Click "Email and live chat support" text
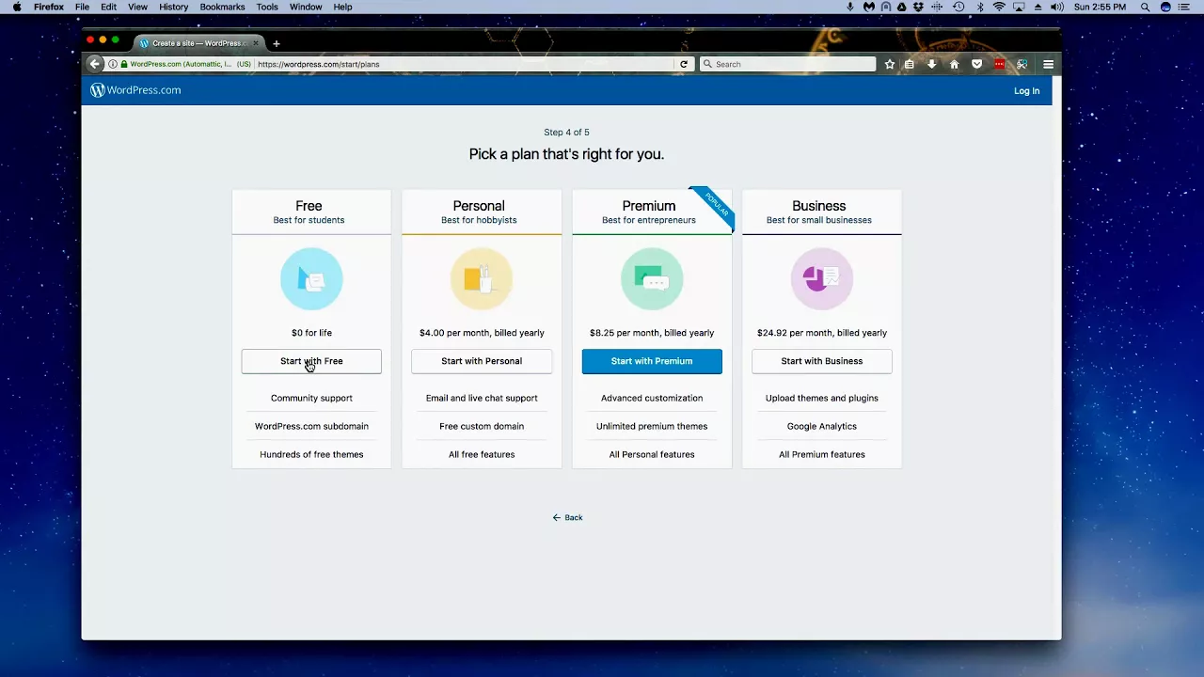Viewport: 1204px width, 677px height. [x=482, y=398]
